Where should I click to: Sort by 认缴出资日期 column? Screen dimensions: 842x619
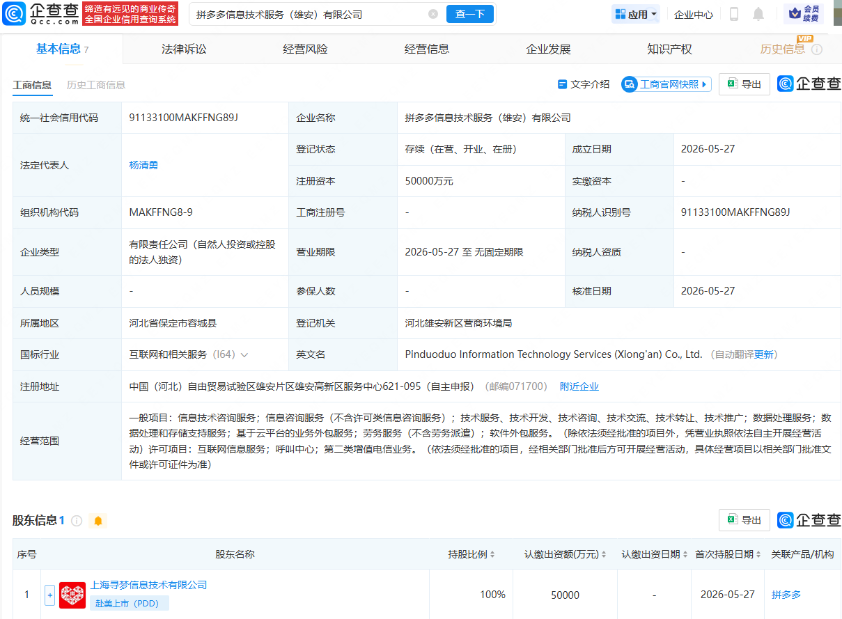click(685, 554)
